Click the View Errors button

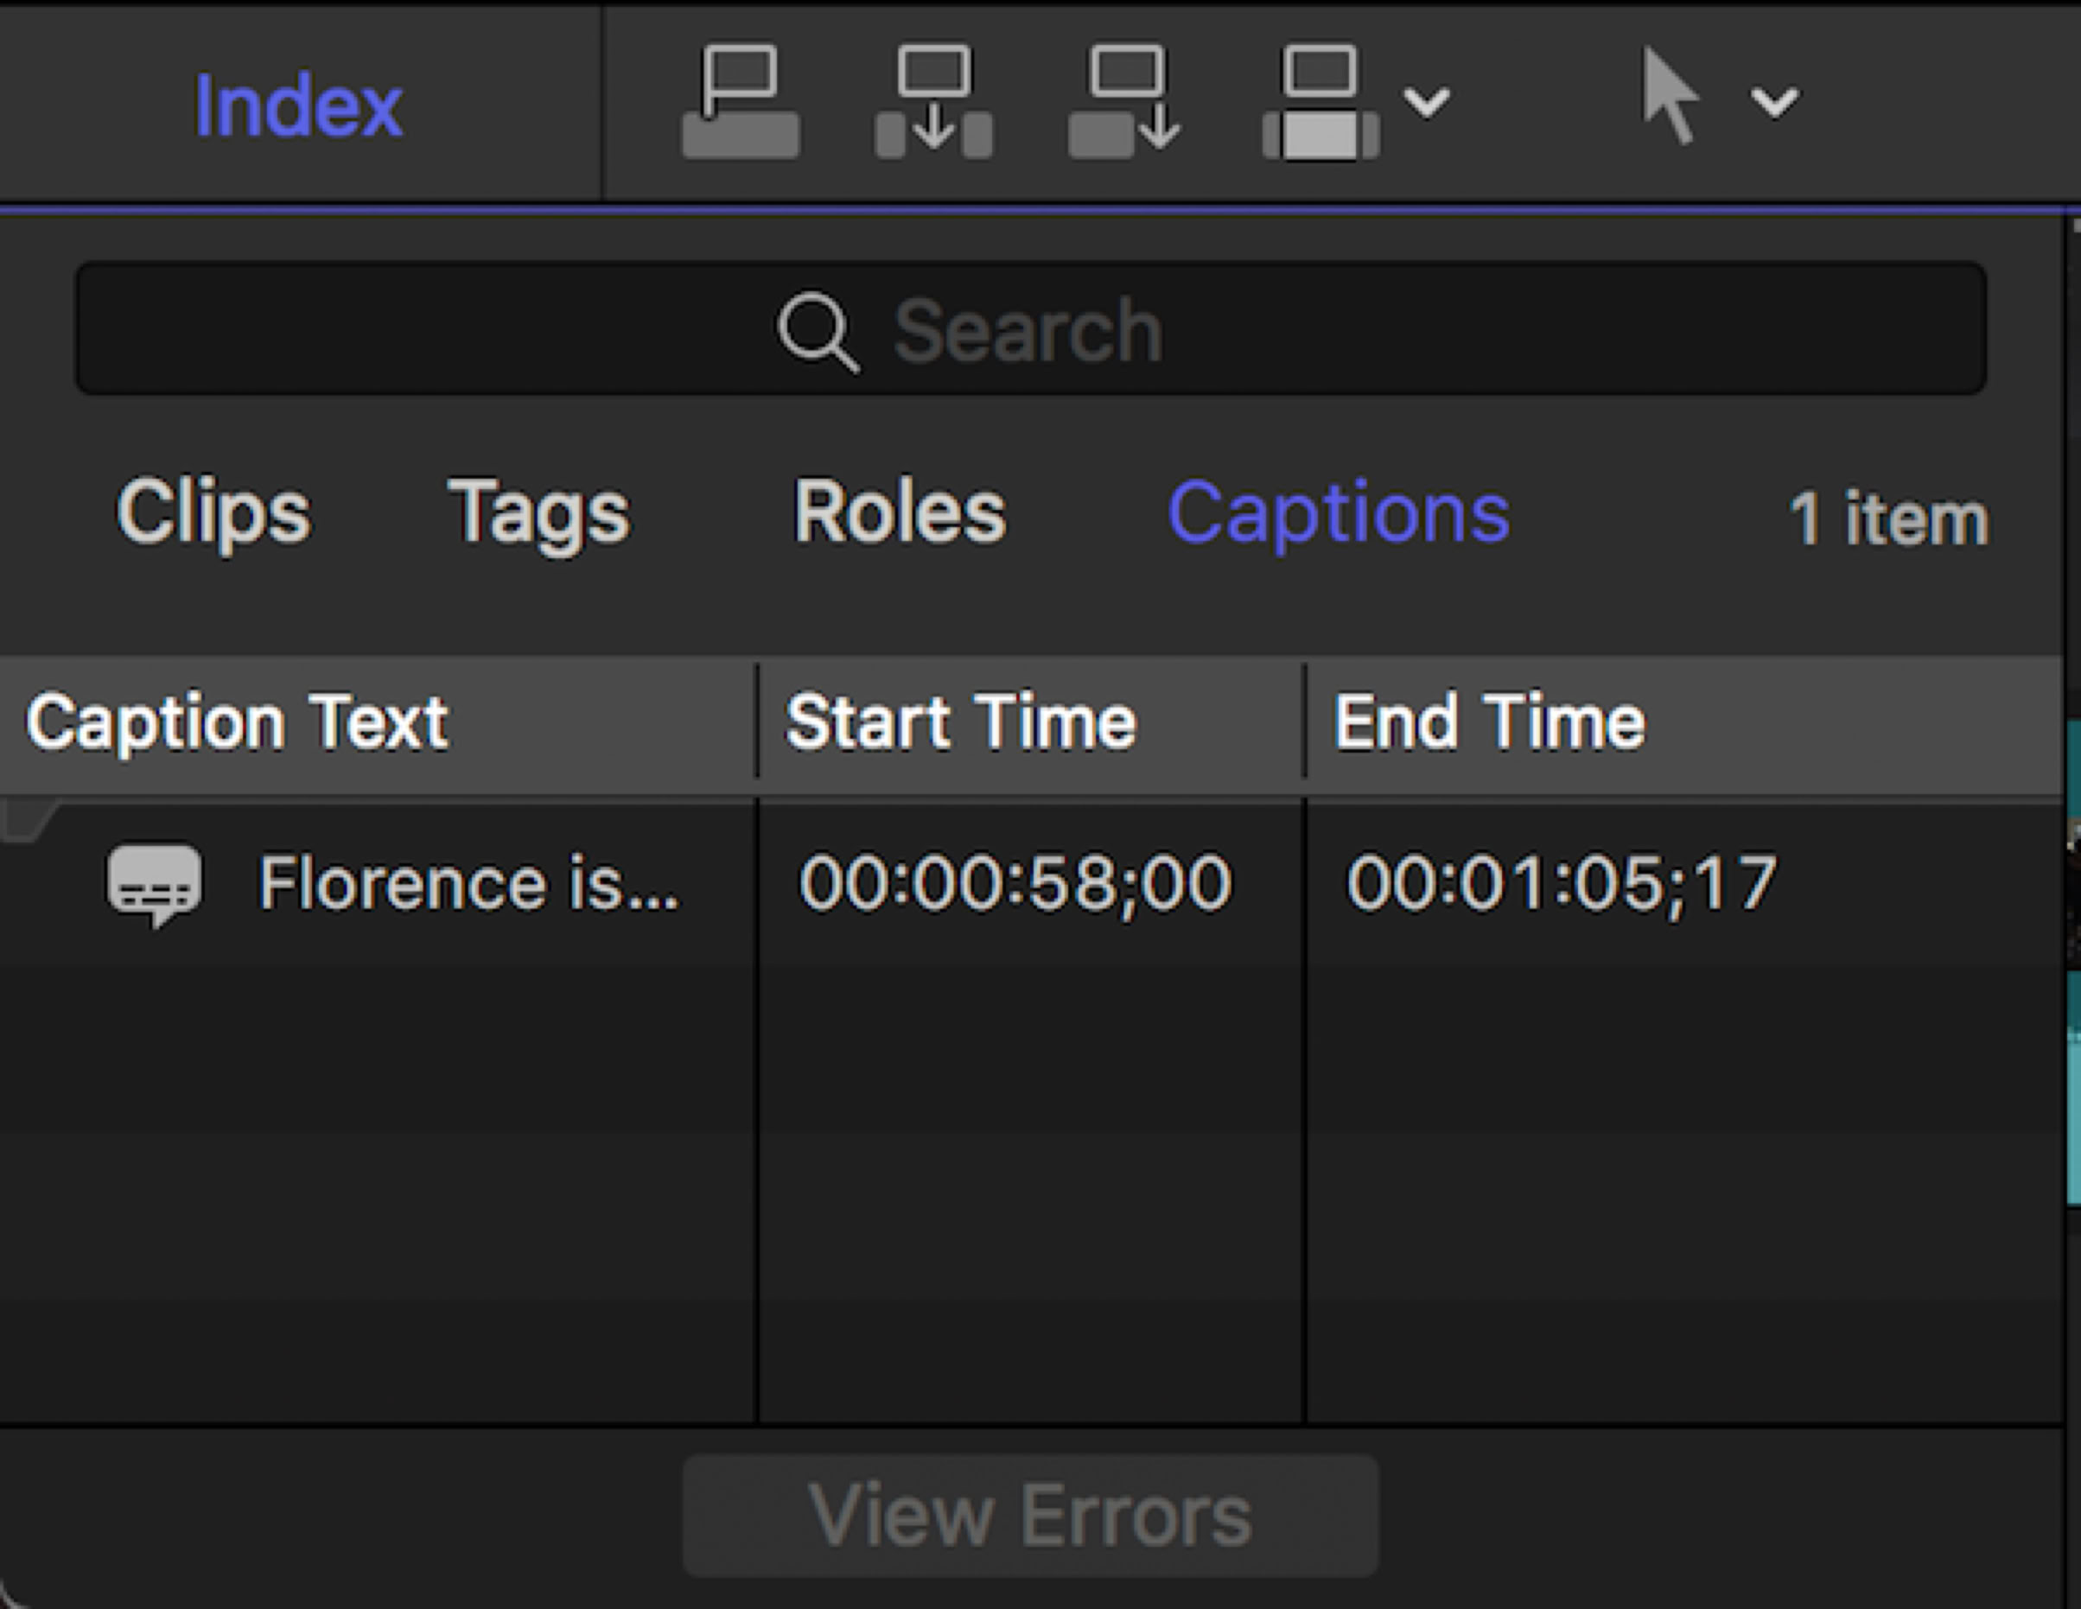(x=1030, y=1516)
